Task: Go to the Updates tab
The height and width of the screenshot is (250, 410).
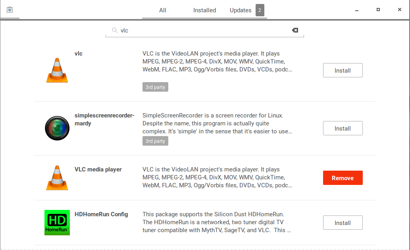Action: click(x=241, y=10)
